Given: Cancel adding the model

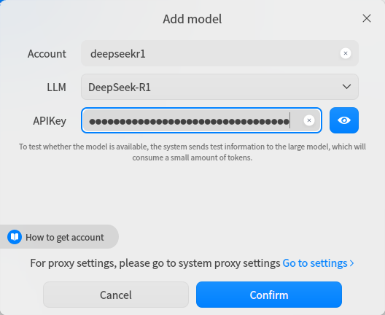Looking at the screenshot, I should (116, 295).
